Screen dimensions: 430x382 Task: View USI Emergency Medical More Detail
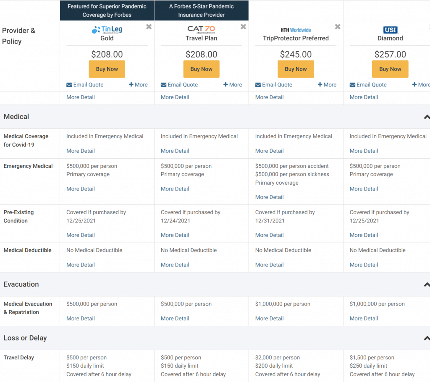(364, 188)
